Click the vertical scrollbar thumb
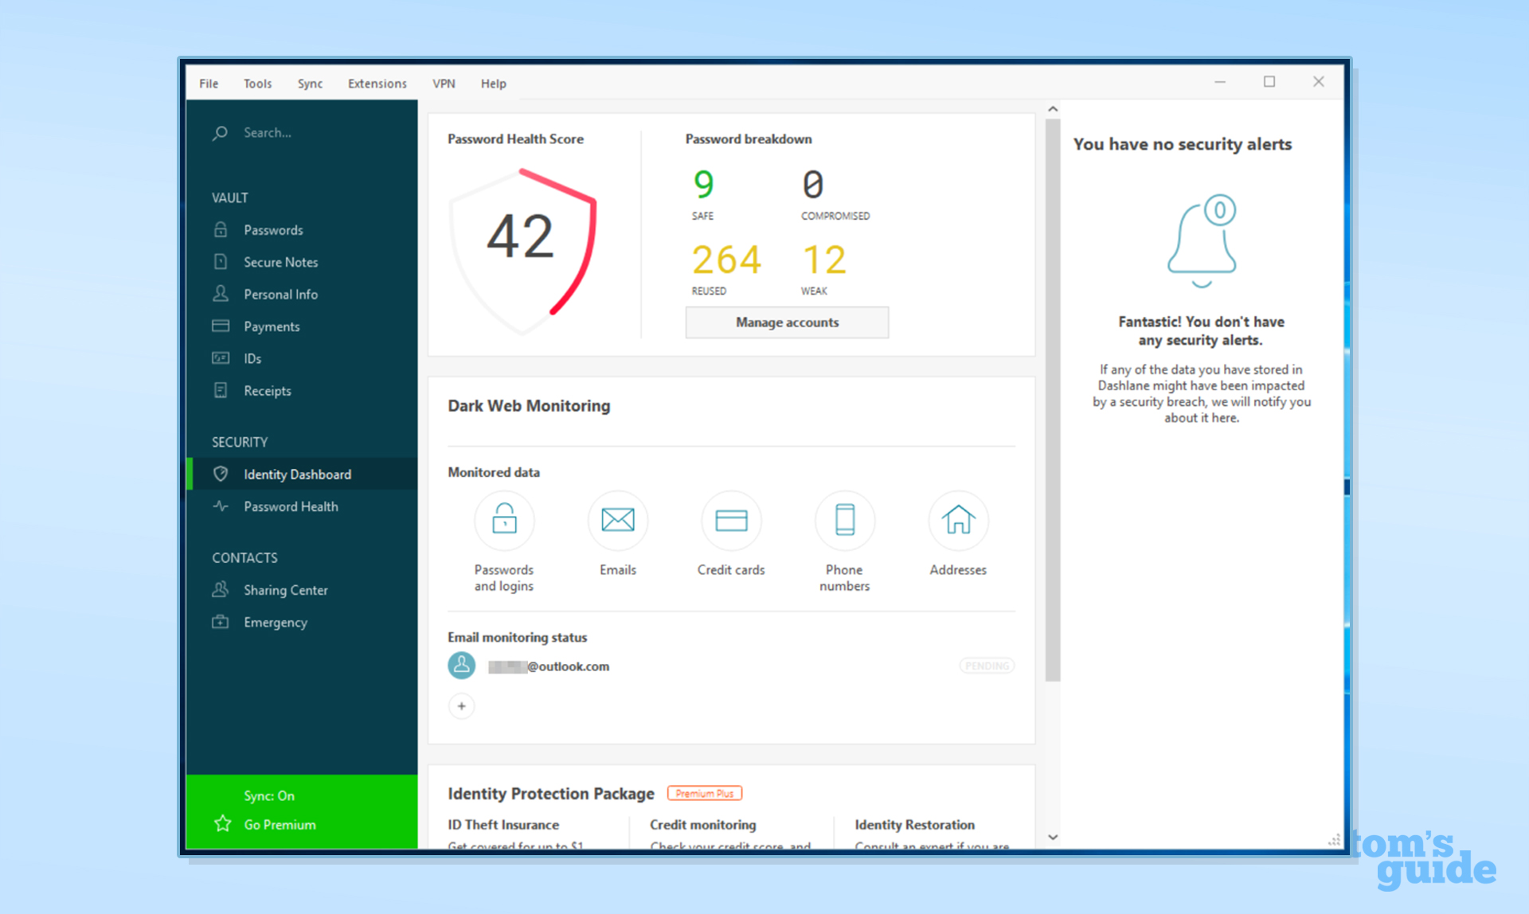This screenshot has width=1529, height=914. 1053,400
